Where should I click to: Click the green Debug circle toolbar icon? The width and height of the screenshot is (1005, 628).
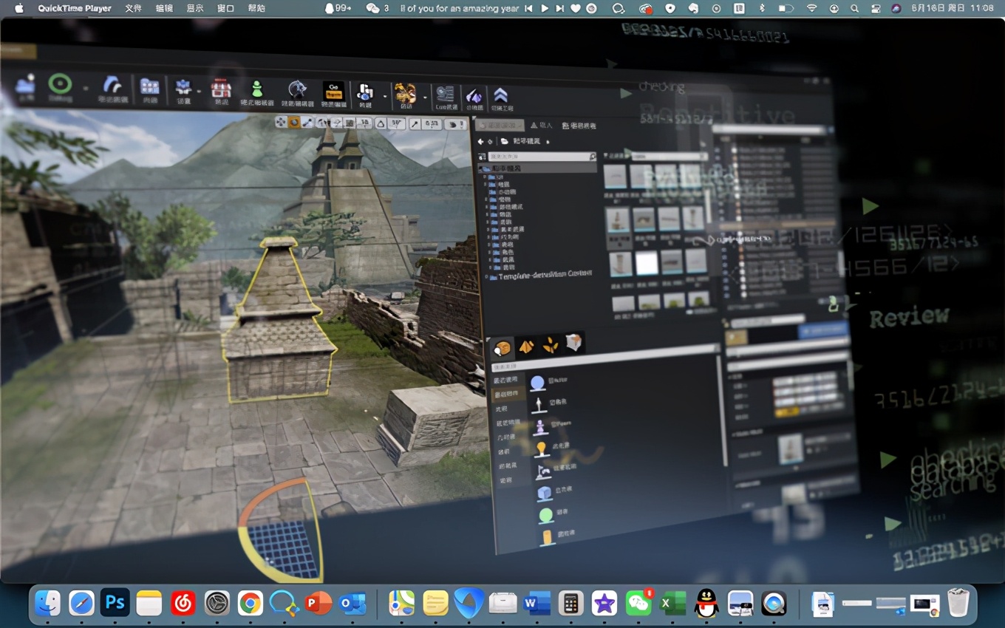pyautogui.click(x=60, y=85)
